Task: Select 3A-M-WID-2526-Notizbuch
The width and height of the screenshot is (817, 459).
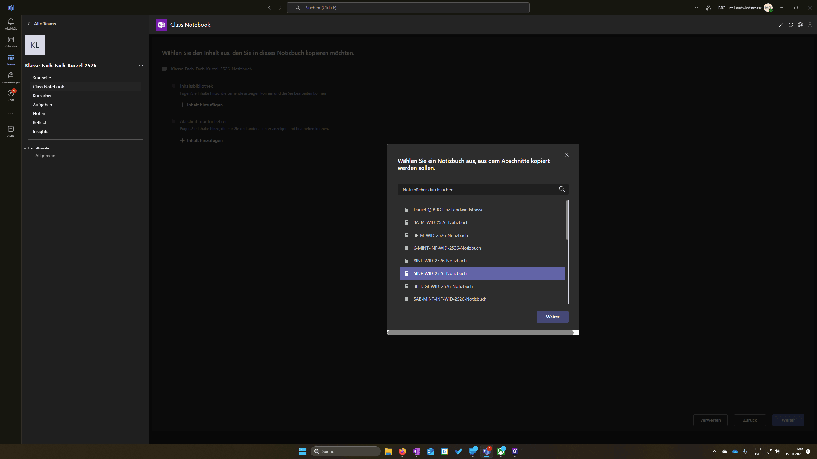Action: tap(482, 222)
